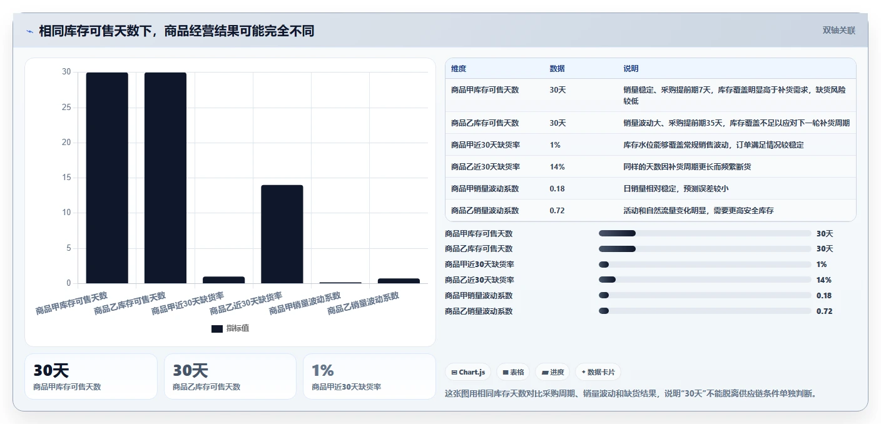Click description 同样的天数因补货周期更长而频繁断货
The width and height of the screenshot is (881, 424).
click(x=687, y=167)
